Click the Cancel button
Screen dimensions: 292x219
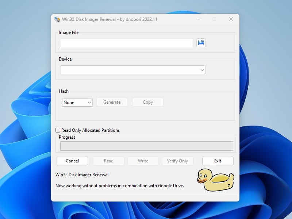[x=72, y=161]
